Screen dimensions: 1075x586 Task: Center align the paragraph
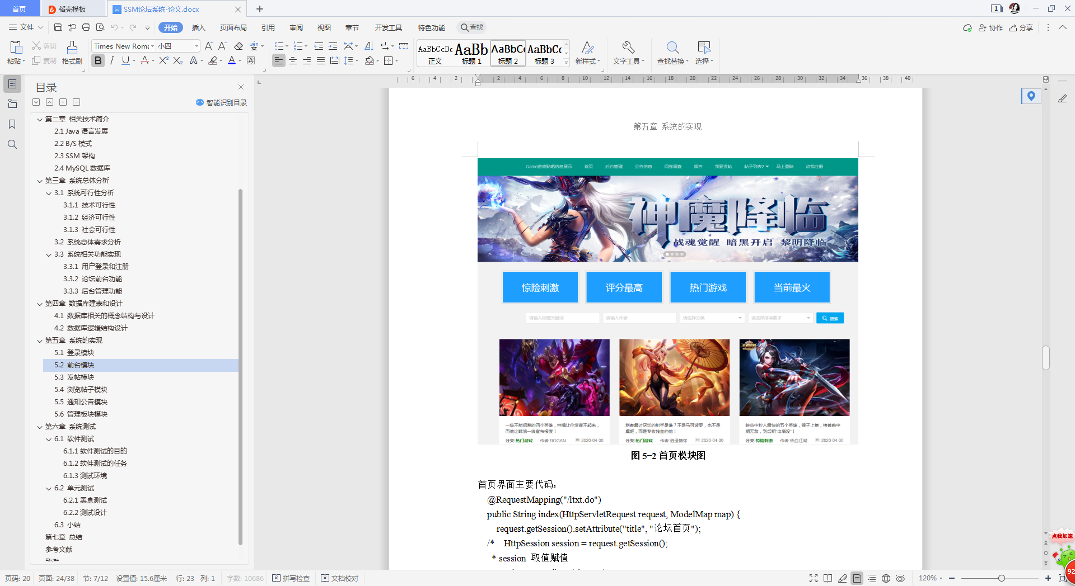(293, 60)
